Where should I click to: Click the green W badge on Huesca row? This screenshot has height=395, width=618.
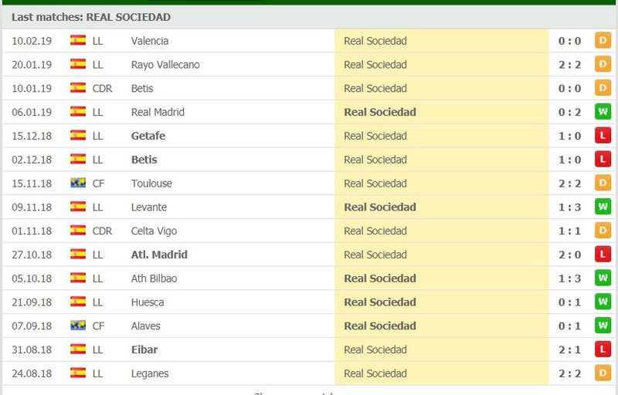point(603,302)
